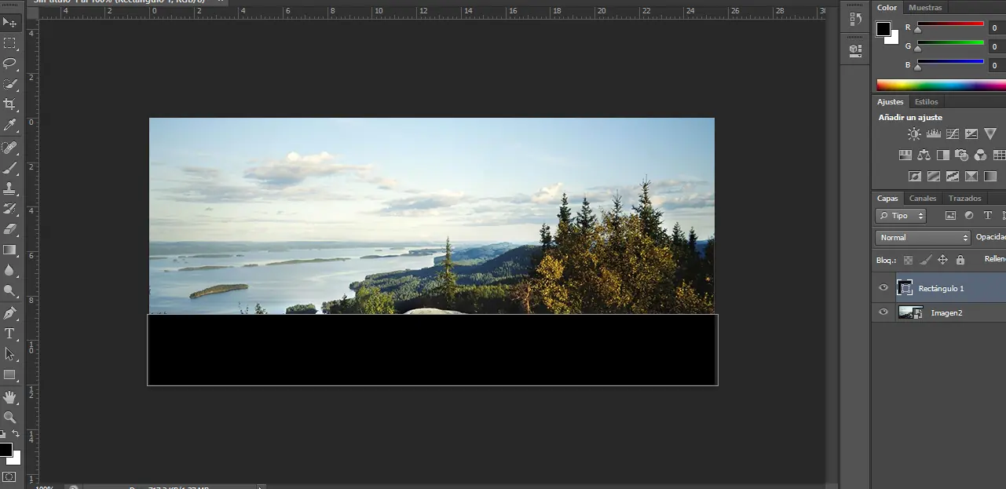Toggle lock all for layer

pos(960,260)
